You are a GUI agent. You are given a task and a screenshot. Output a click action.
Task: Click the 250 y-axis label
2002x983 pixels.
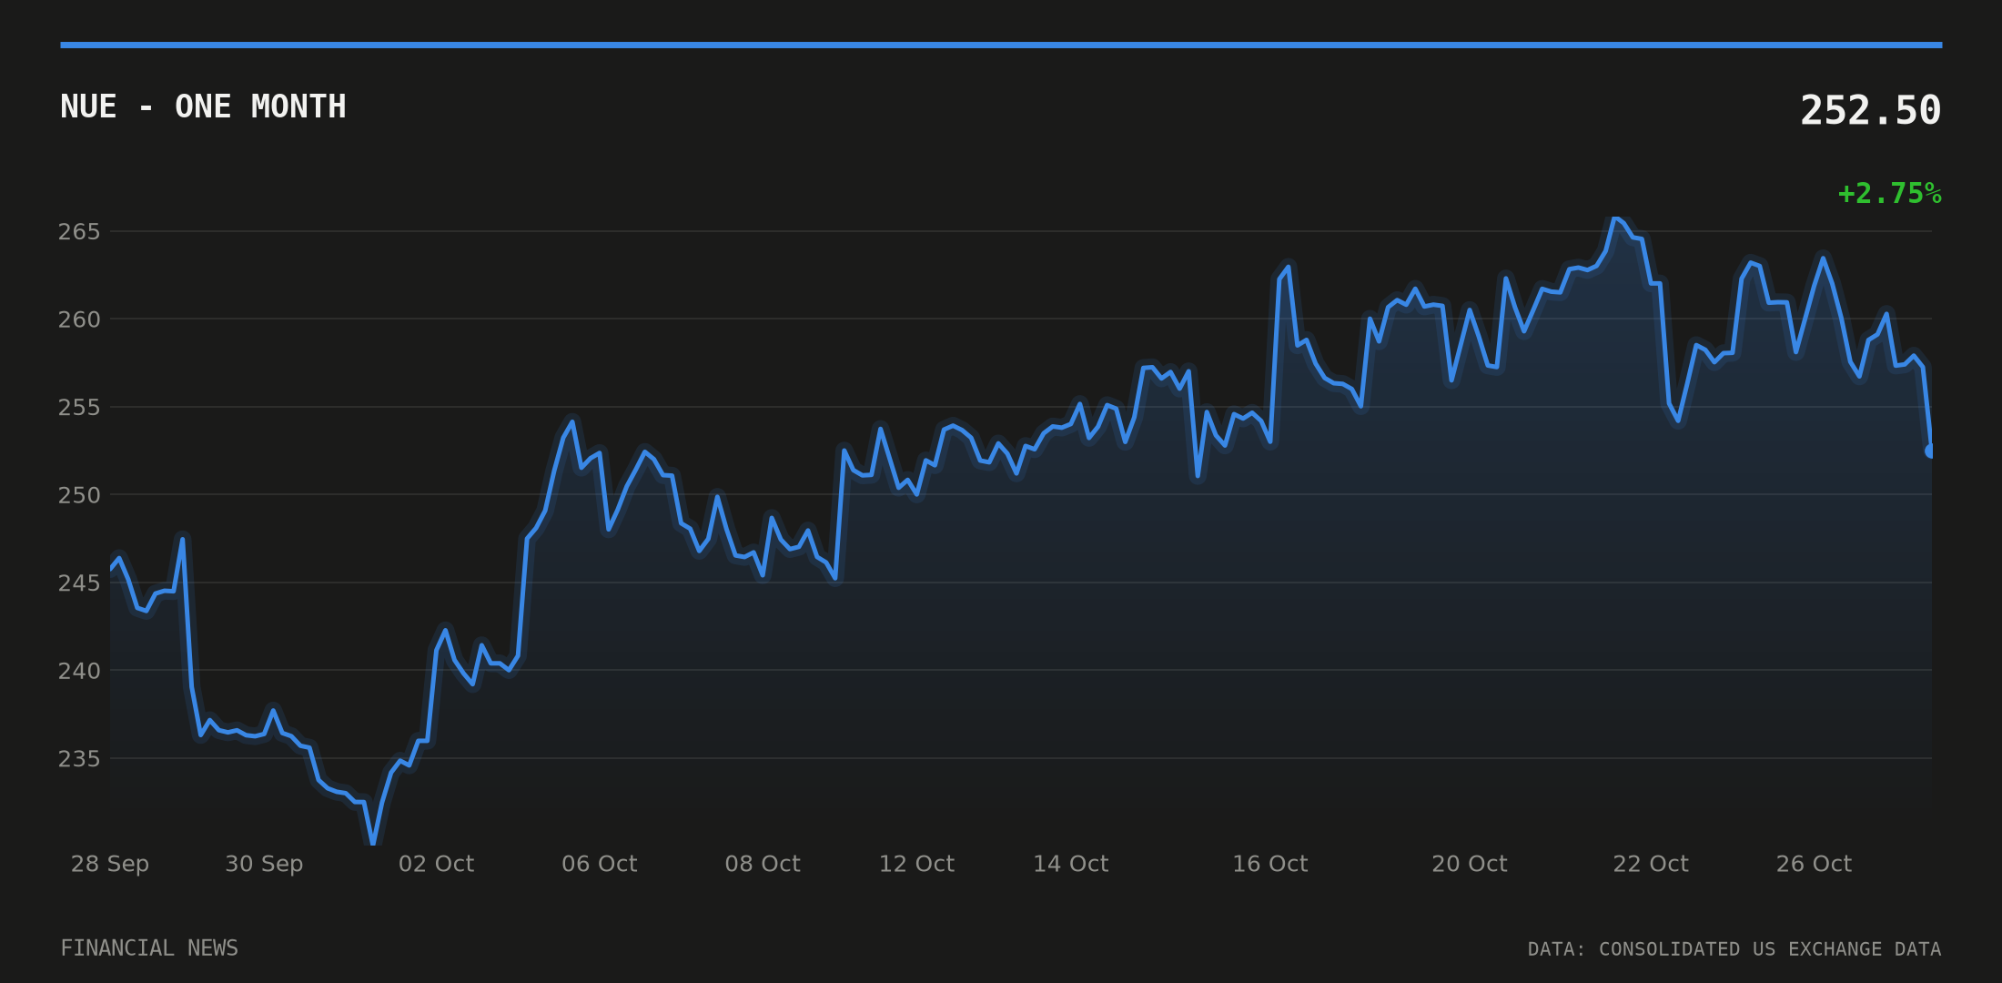point(79,495)
